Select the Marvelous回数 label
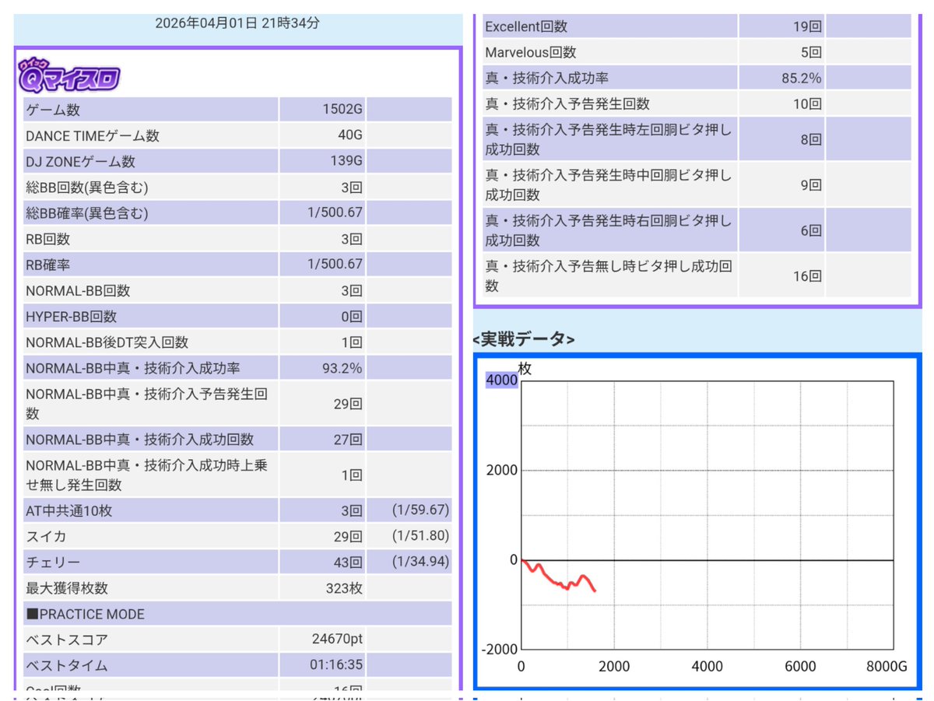This screenshot has width=934, height=701. coord(531,52)
